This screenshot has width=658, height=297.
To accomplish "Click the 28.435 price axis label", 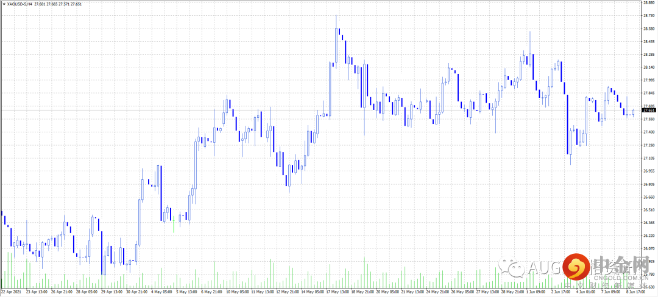I will point(649,41).
